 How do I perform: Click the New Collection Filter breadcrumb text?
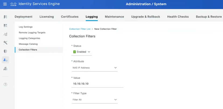(105, 29)
